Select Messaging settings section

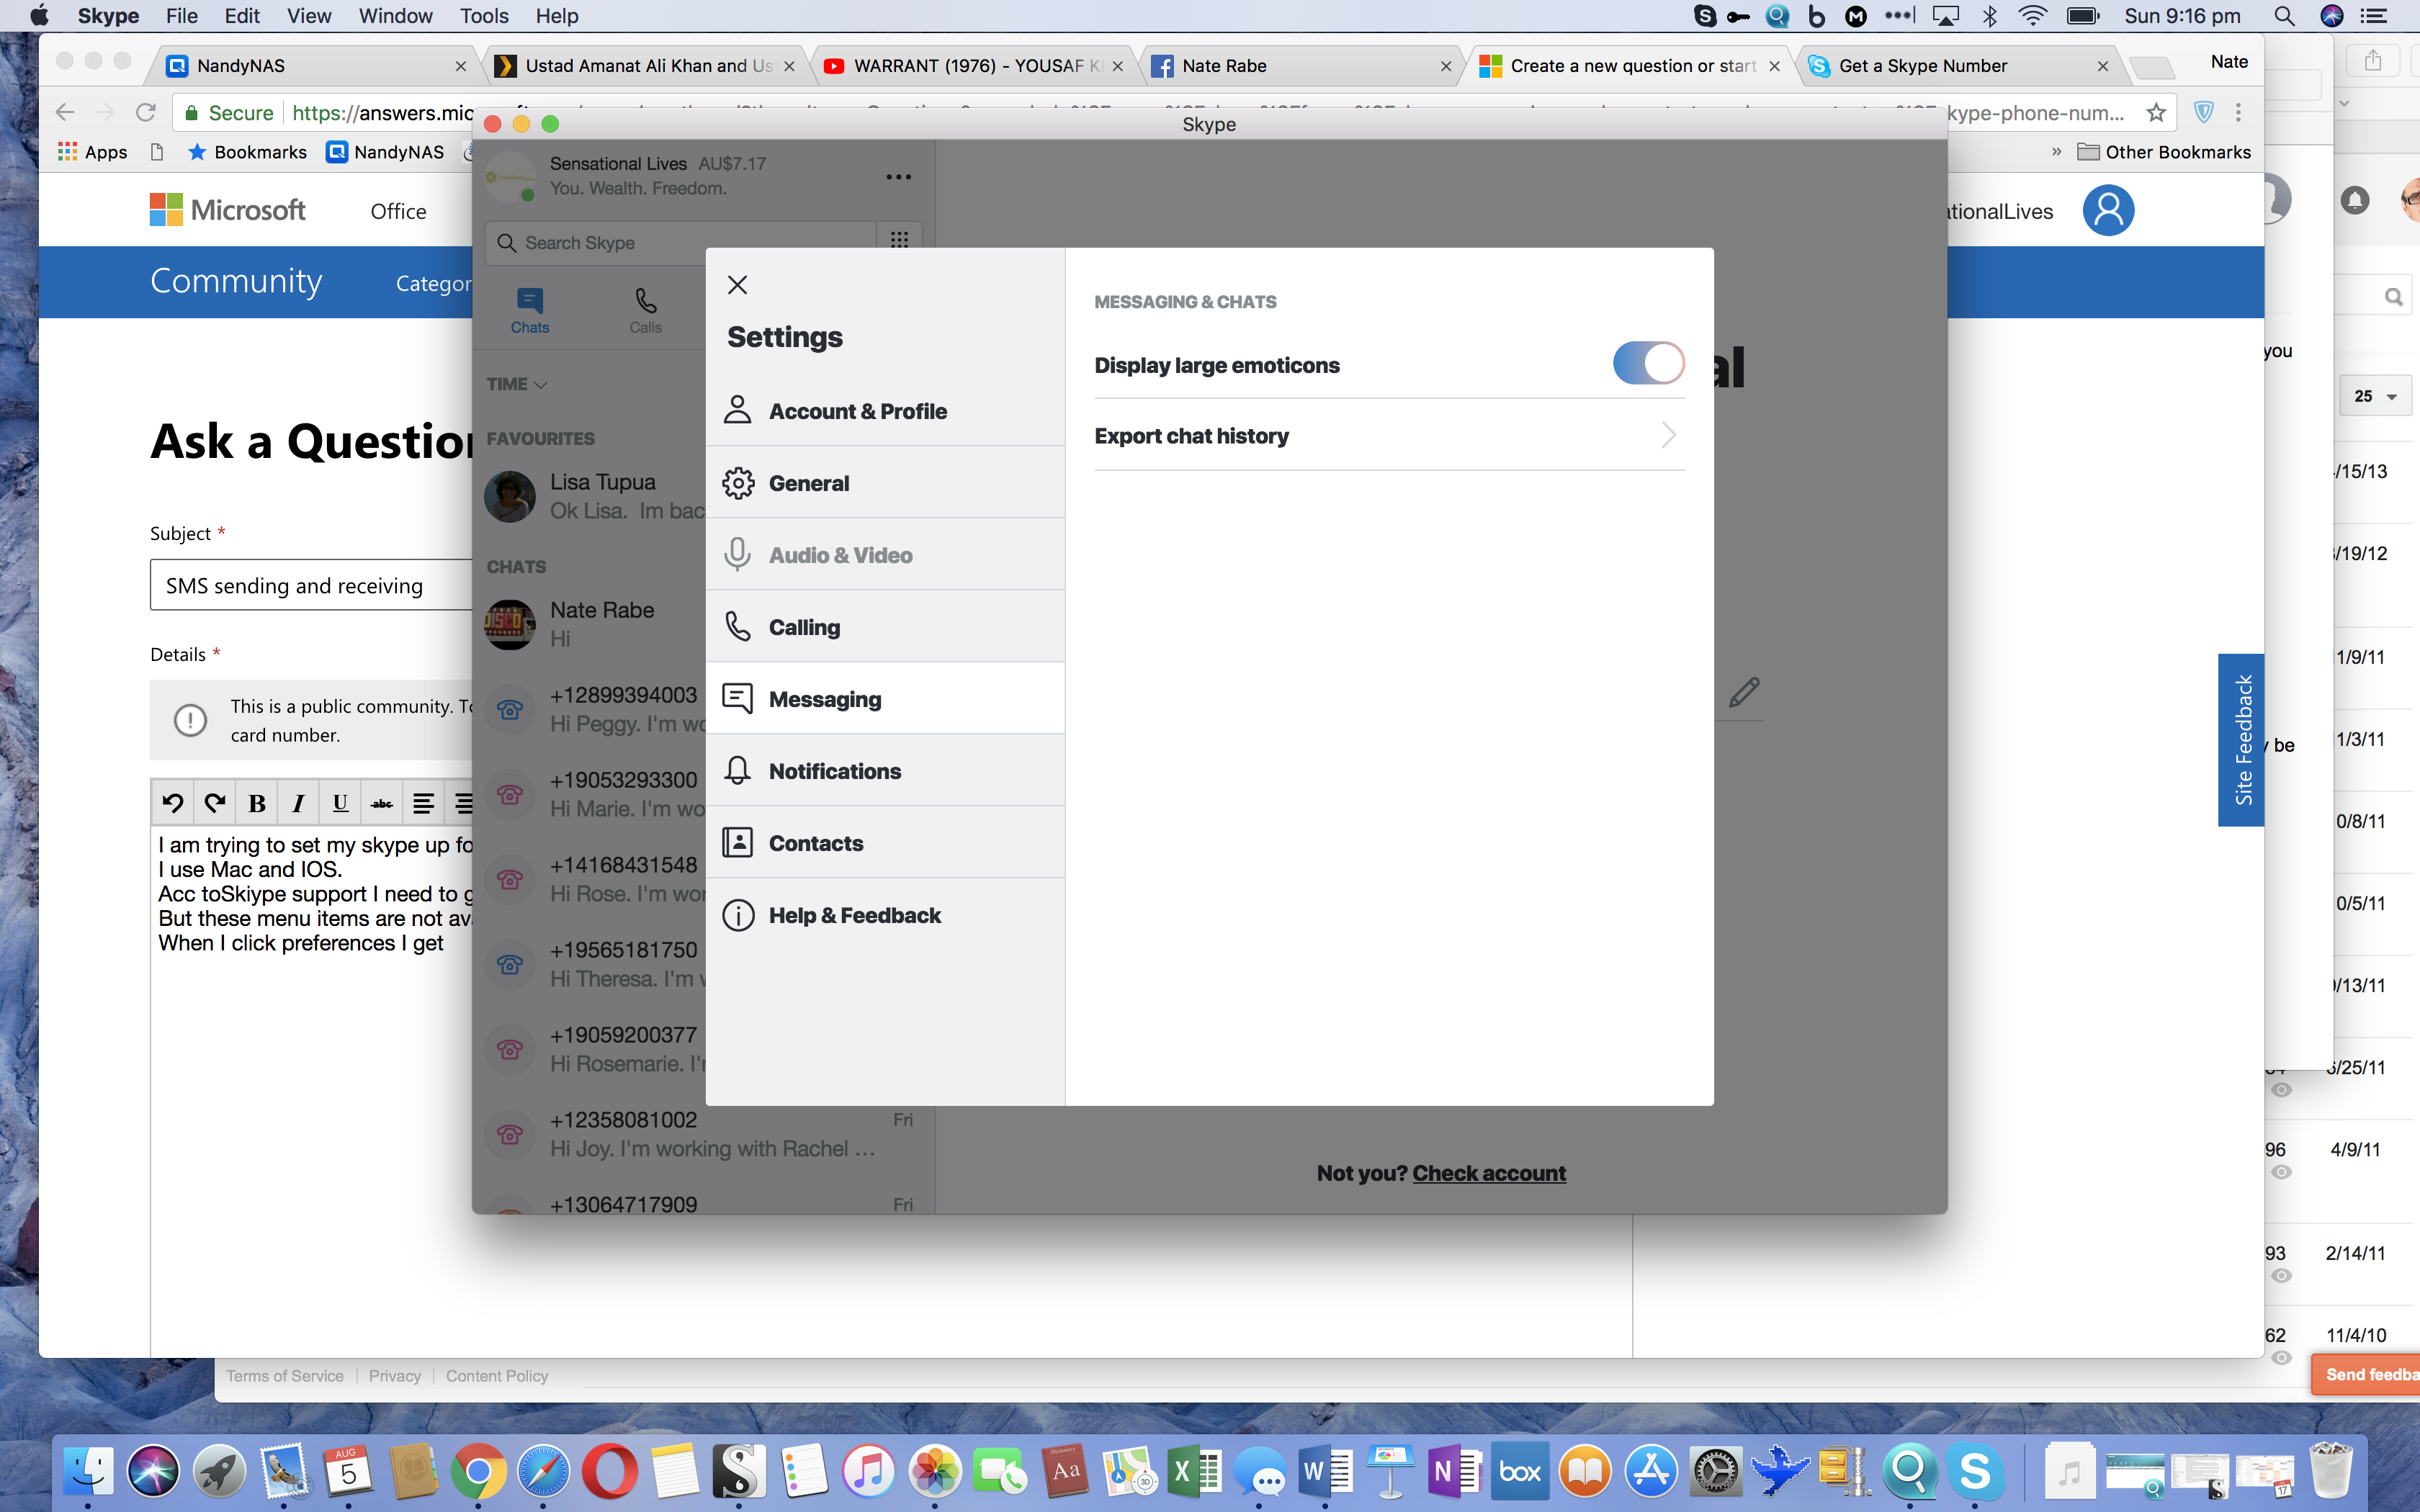tap(885, 699)
